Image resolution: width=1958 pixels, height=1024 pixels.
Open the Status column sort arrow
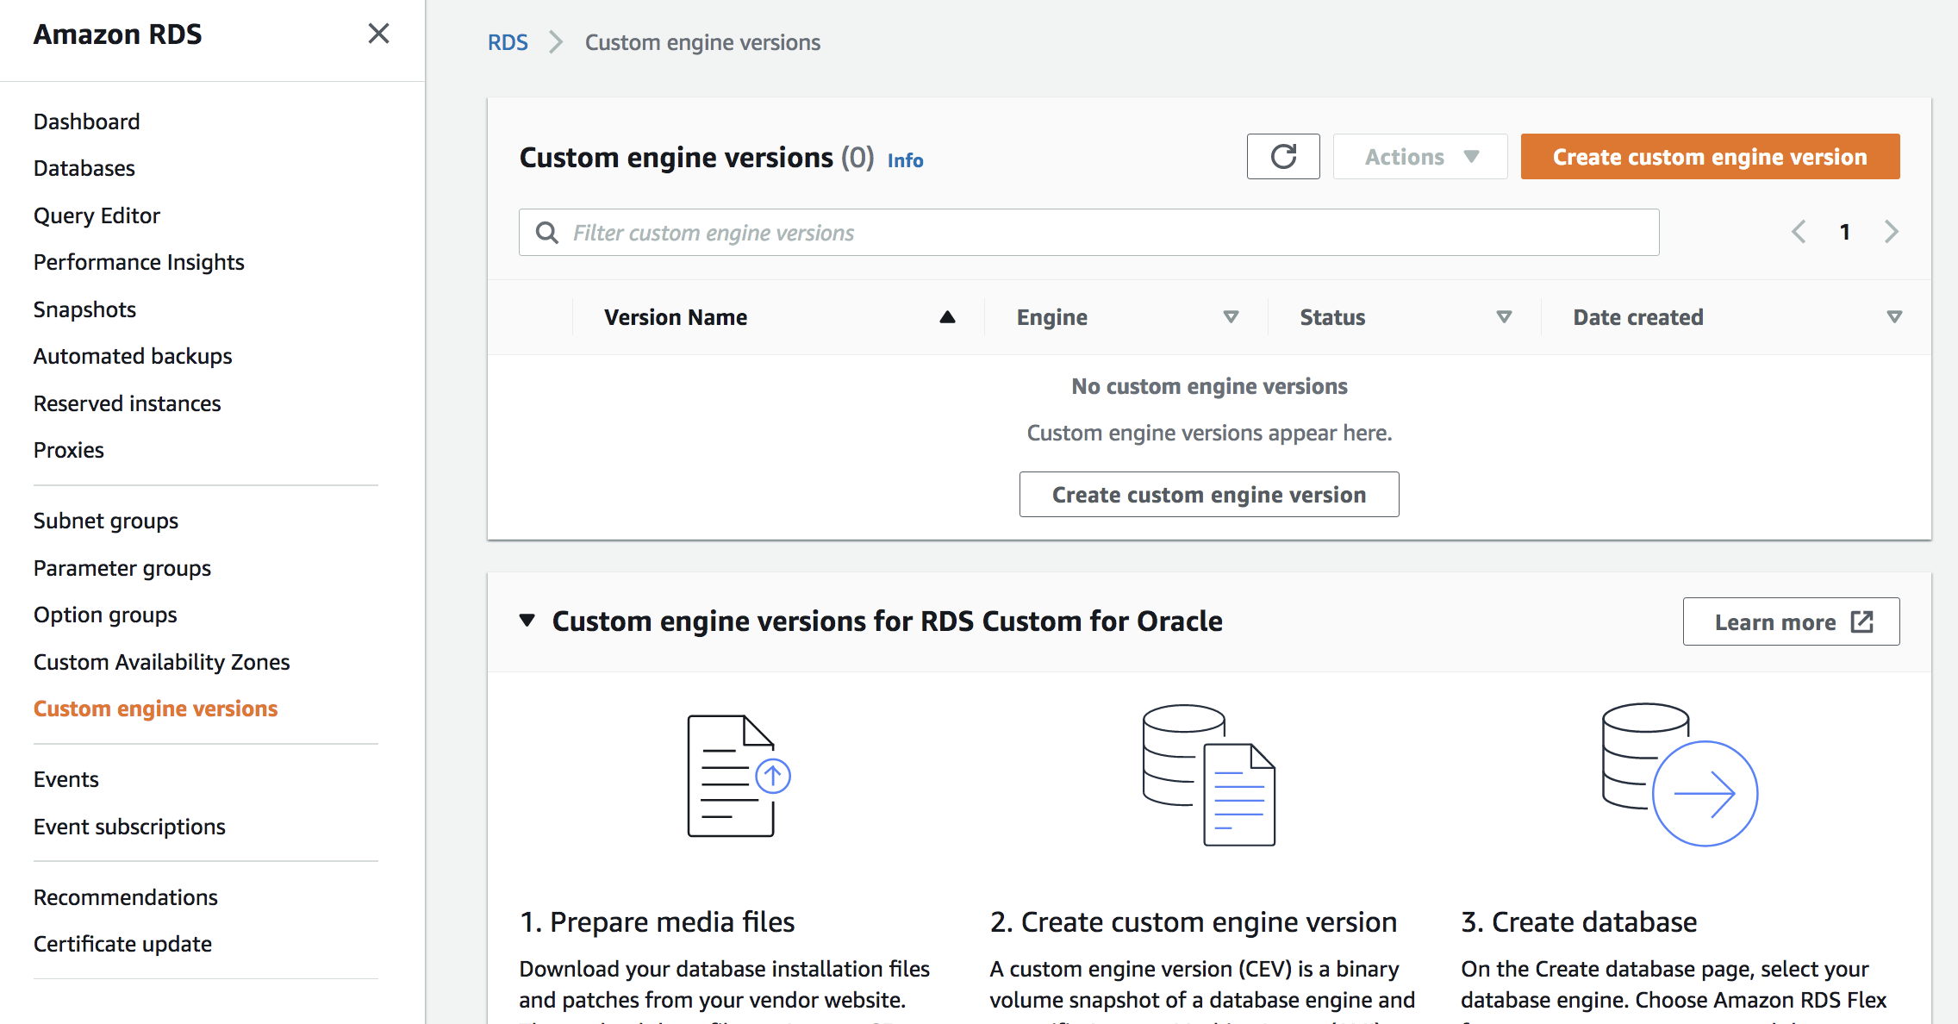point(1504,317)
